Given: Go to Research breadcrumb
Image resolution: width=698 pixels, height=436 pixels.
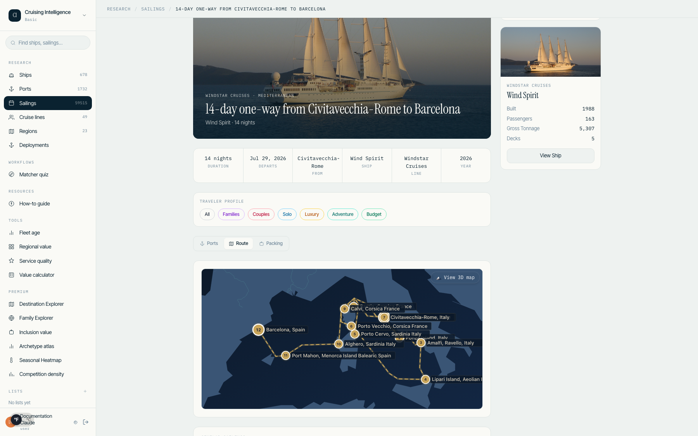Looking at the screenshot, I should coord(119,9).
